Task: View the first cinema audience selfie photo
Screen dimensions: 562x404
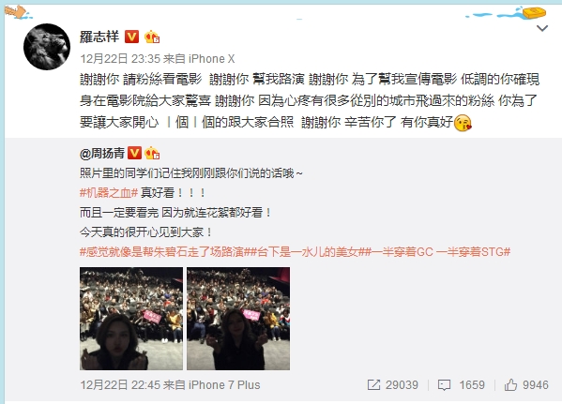Action: pyautogui.click(x=131, y=319)
